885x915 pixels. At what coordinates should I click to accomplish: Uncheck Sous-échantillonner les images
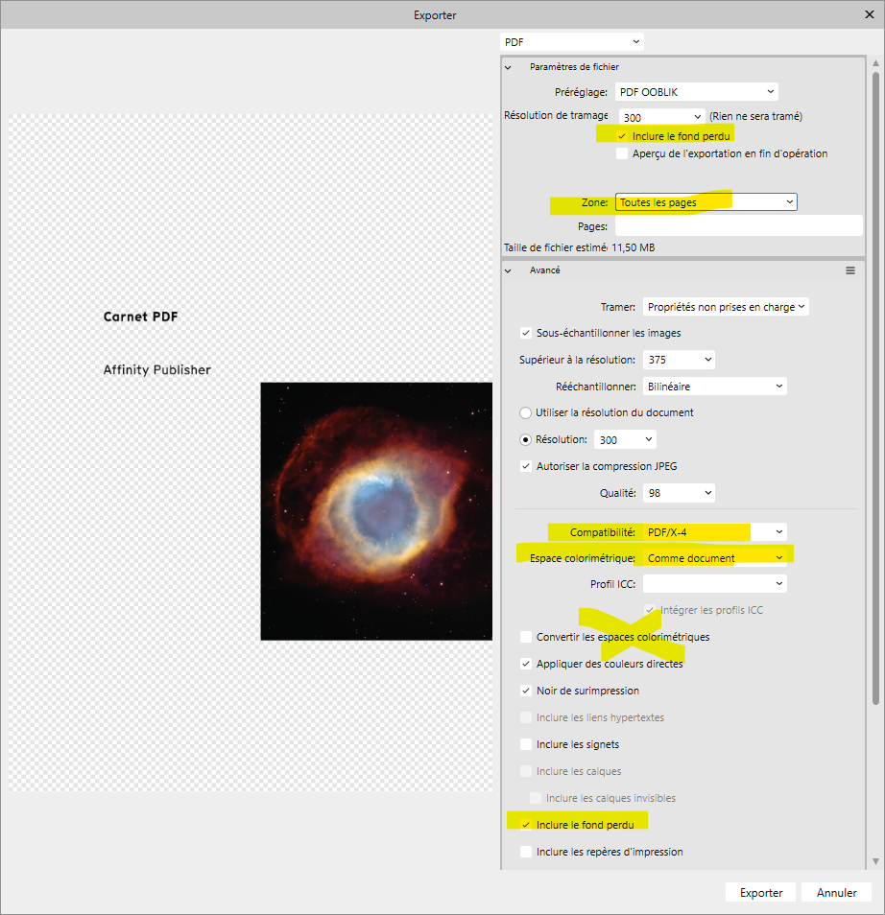tap(526, 333)
